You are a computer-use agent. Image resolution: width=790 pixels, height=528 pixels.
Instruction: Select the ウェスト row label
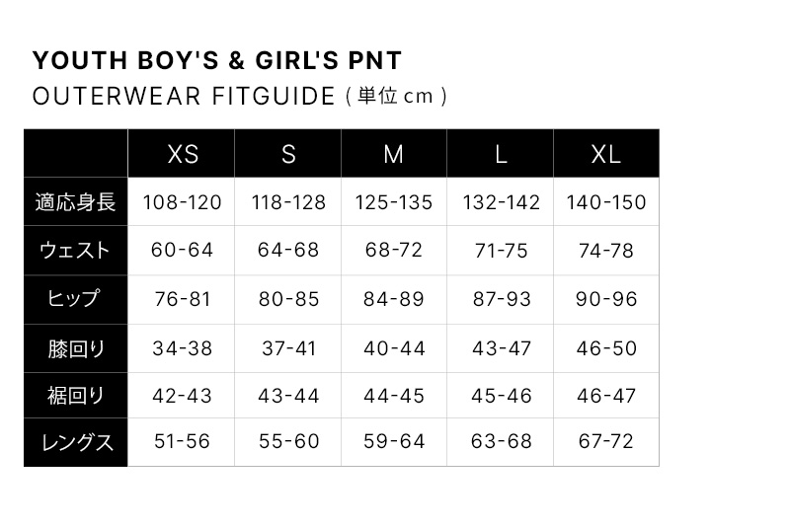click(x=76, y=251)
